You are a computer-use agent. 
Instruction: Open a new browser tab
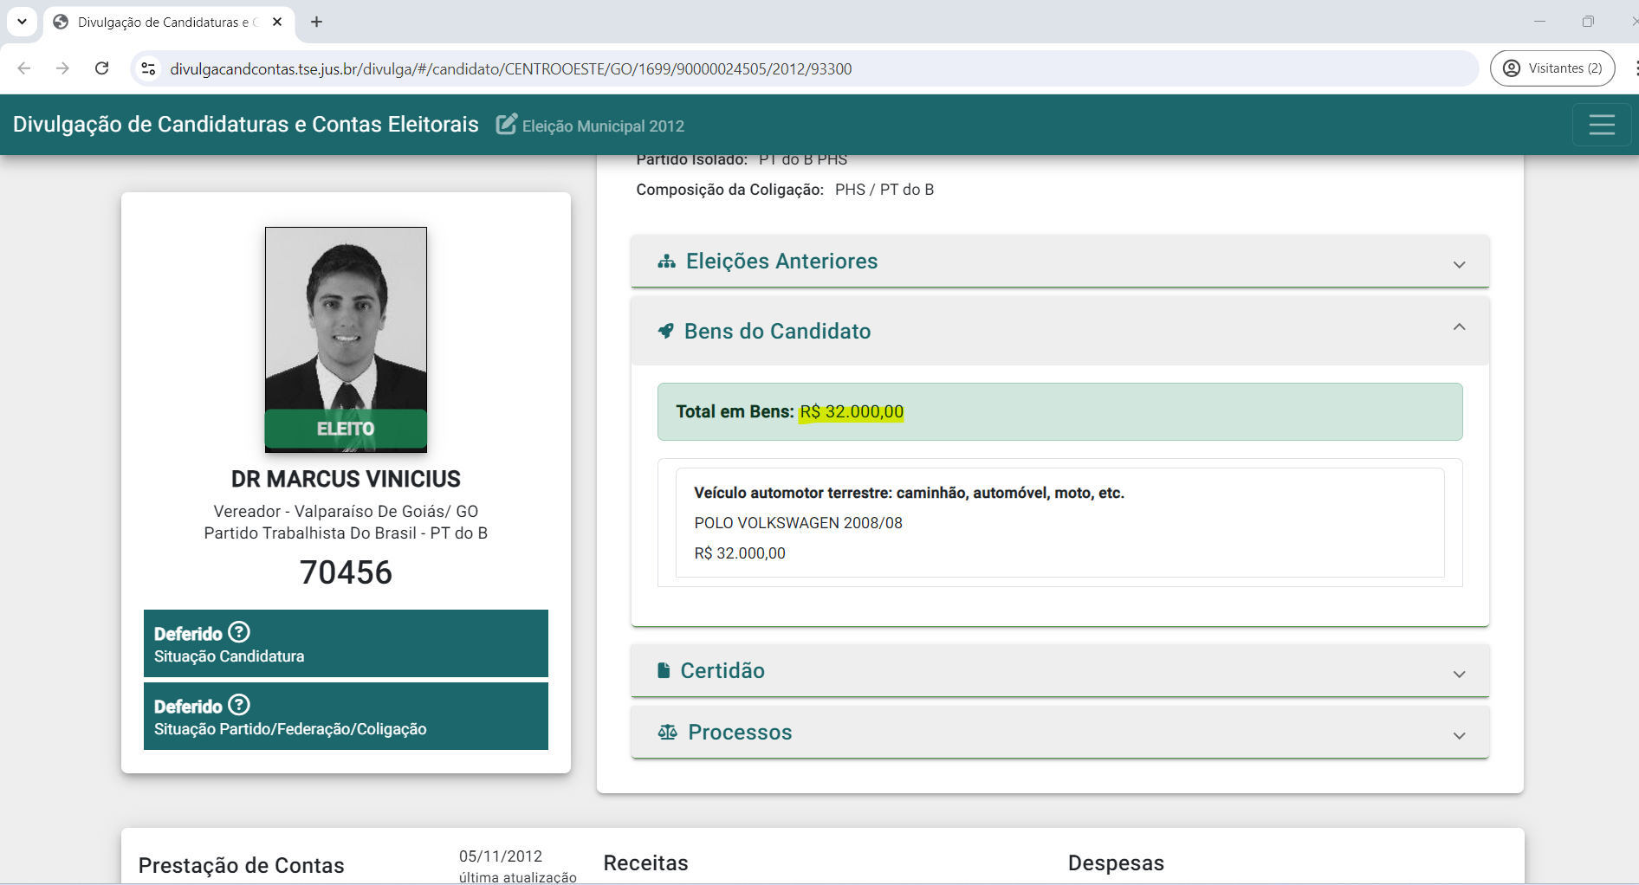(316, 22)
